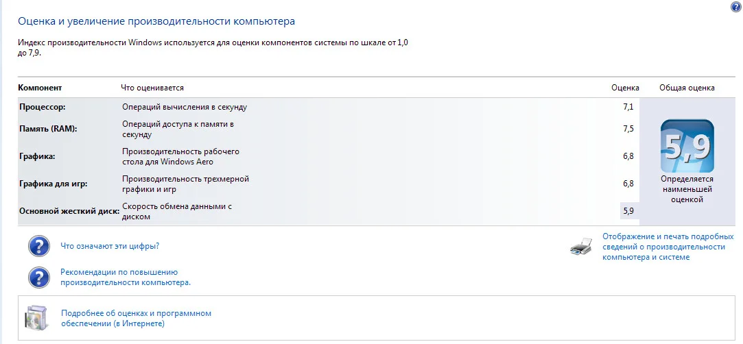Image resolution: width=743 pixels, height=344 pixels.
Task: Open "Подробнее об оценках и программном обеспечении" link
Action: pos(136,318)
